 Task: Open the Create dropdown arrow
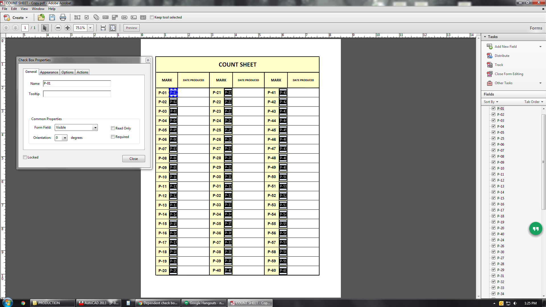(x=27, y=18)
